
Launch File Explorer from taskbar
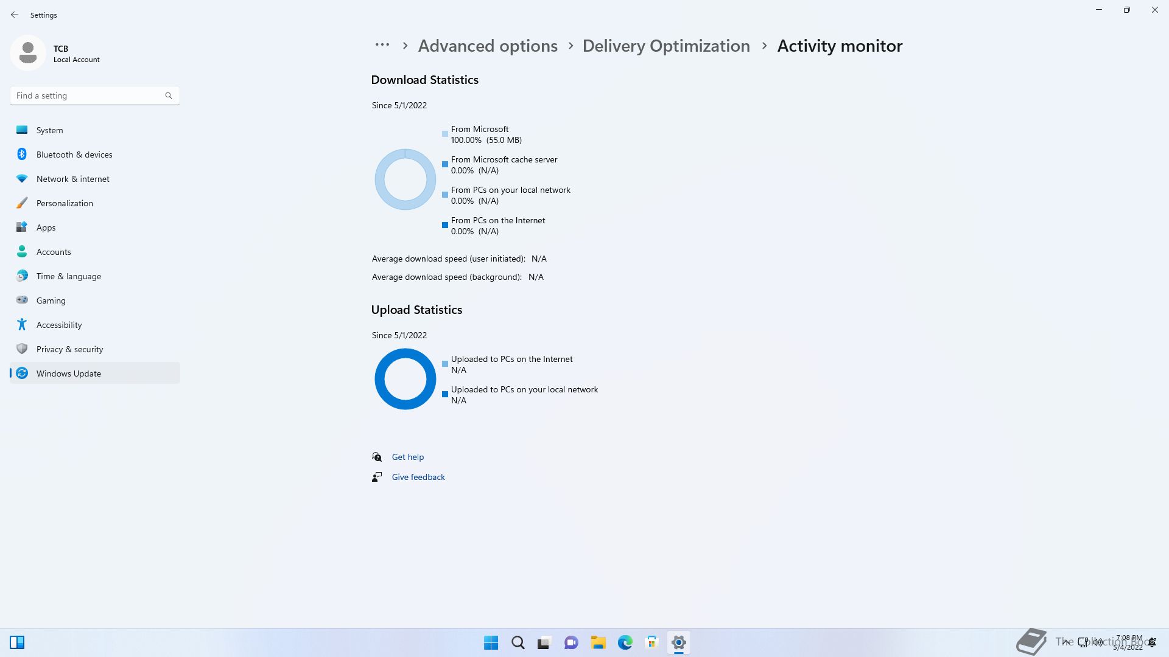click(598, 642)
